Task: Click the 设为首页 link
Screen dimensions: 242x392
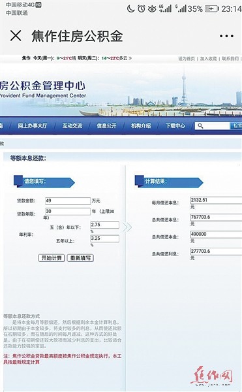Action: click(187, 59)
